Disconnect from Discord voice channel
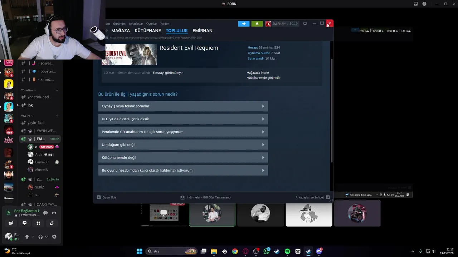The image size is (458, 257). pos(54,213)
